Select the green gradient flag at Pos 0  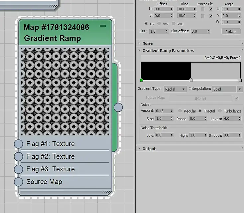pyautogui.click(x=142, y=80)
